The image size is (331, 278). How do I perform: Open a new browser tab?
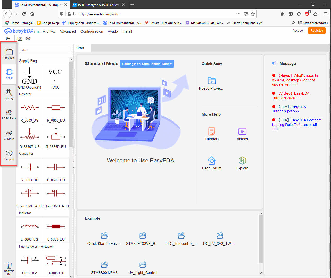click(132, 5)
